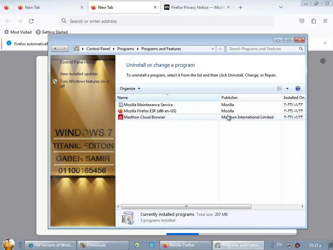The height and width of the screenshot is (250, 333).
Task: Dismiss the Firefox notification bar
Action: click(325, 43)
